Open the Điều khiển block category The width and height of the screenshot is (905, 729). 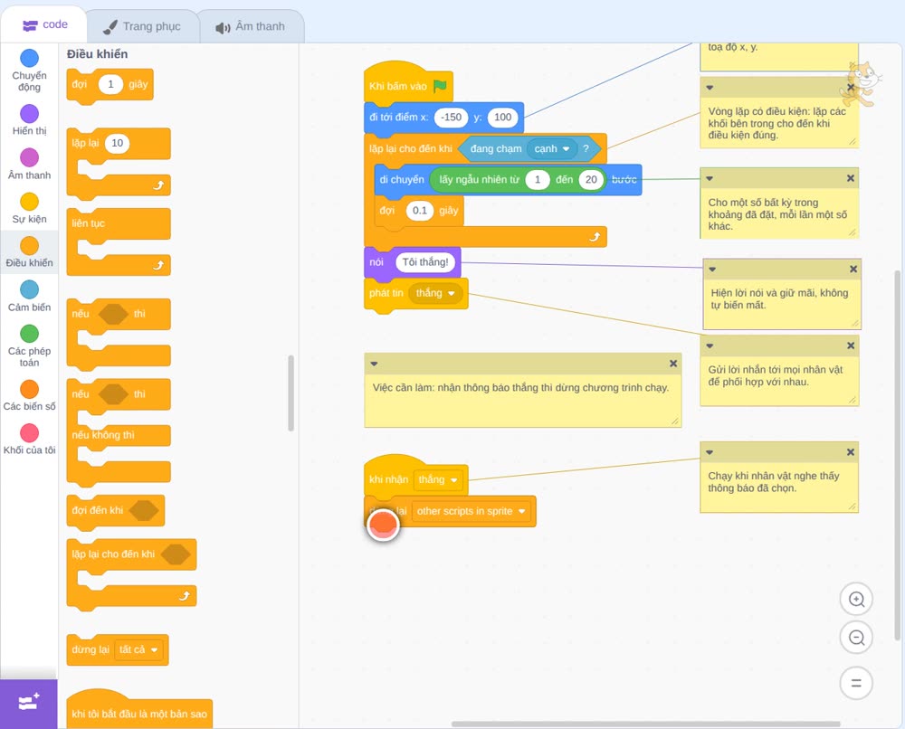(x=29, y=252)
